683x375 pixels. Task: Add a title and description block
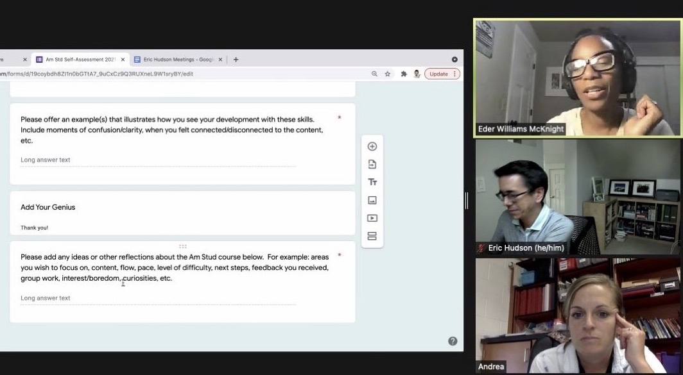point(372,182)
